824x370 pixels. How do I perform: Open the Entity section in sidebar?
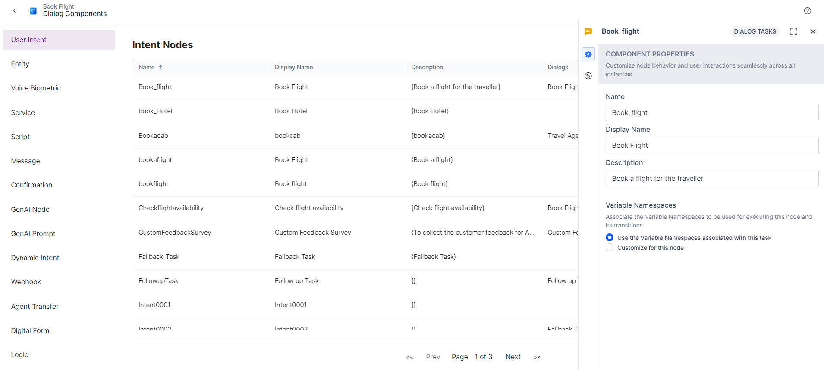click(x=20, y=64)
